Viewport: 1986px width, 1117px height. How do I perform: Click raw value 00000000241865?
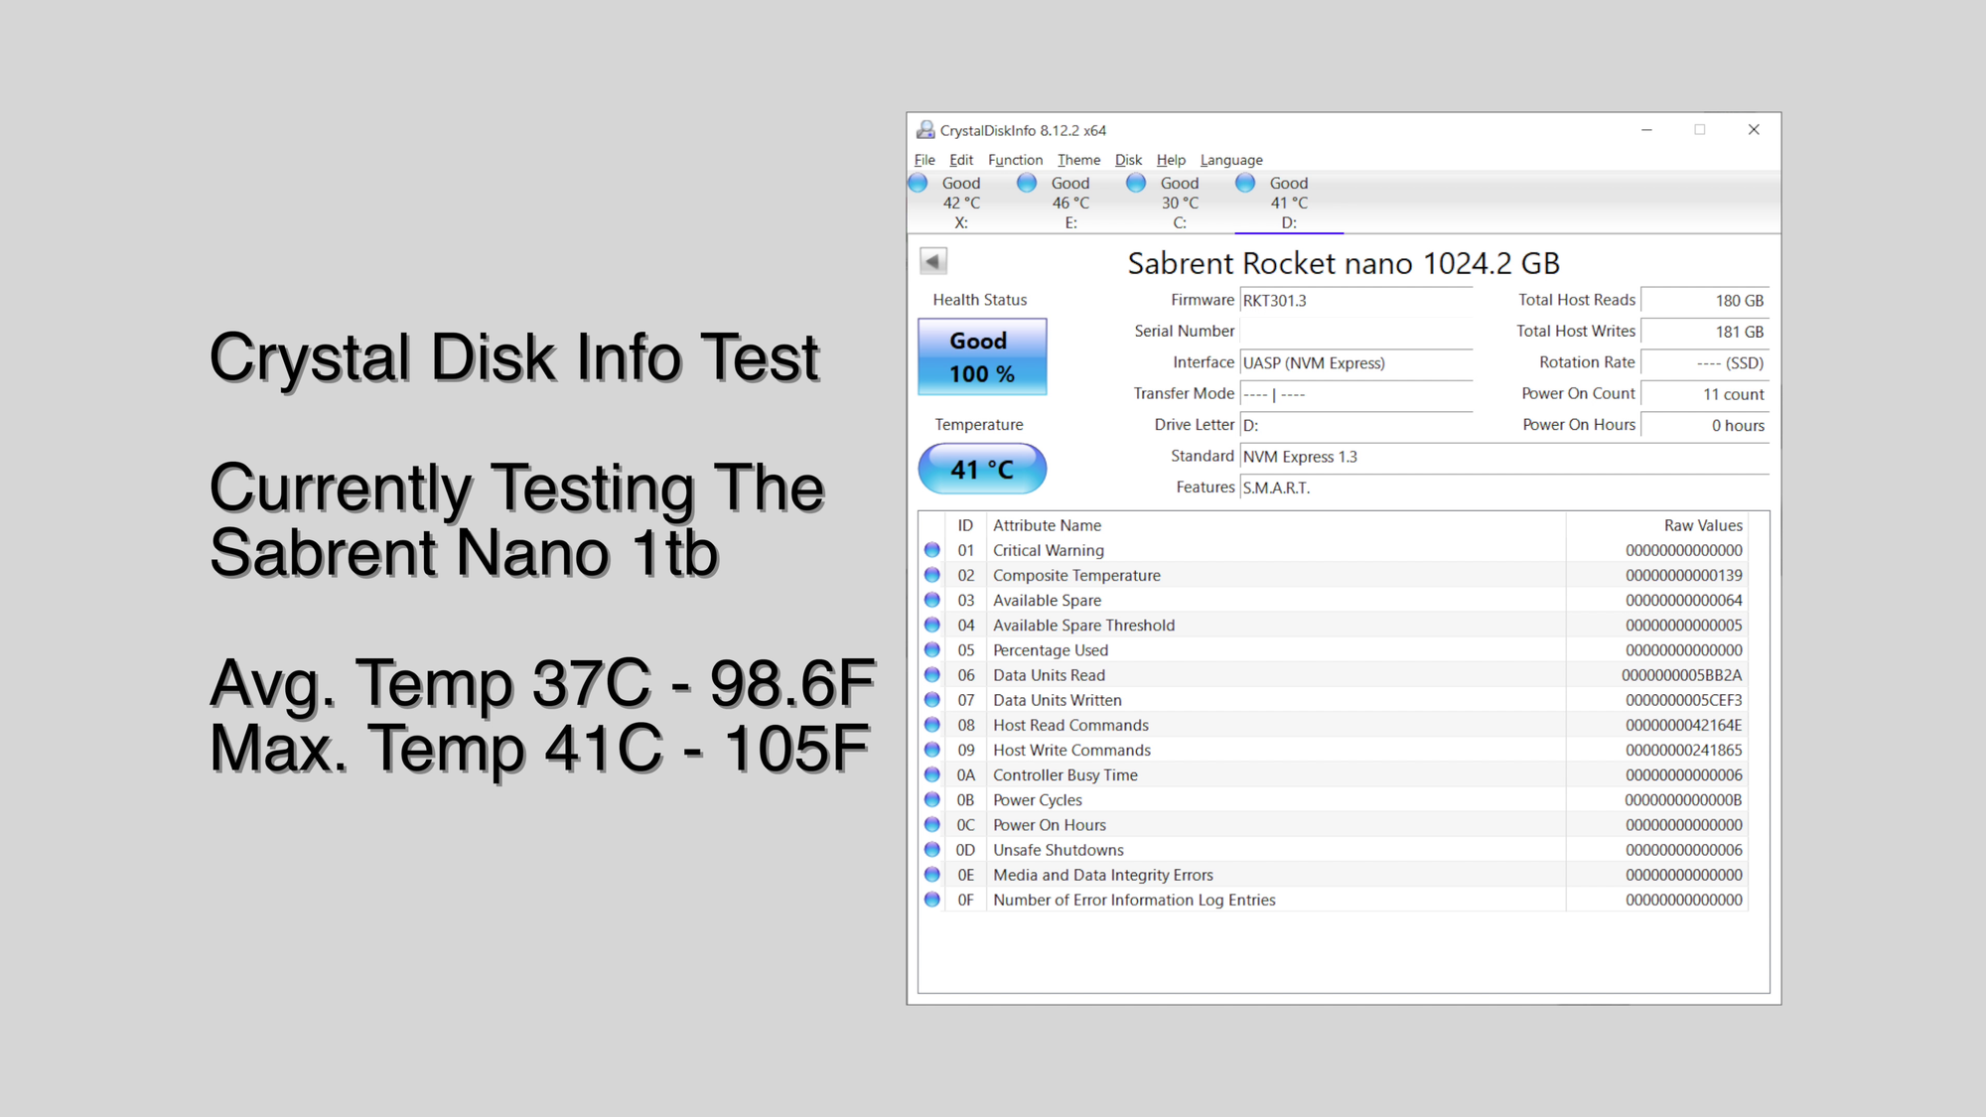coord(1683,750)
